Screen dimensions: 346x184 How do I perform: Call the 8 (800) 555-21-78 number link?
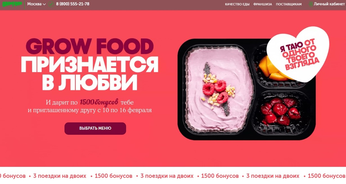tap(72, 4)
